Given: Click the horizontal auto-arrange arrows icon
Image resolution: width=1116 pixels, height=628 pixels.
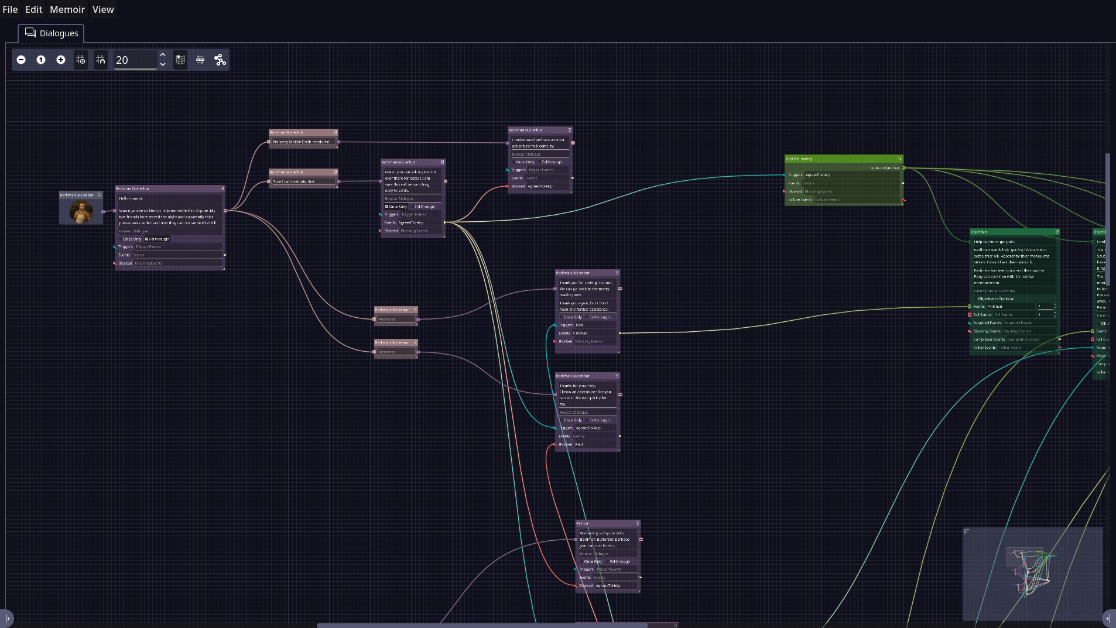Looking at the screenshot, I should [x=200, y=59].
